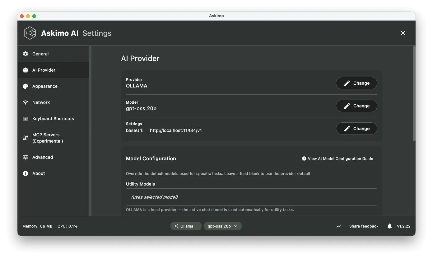Click the AI Provider page heading
The image size is (433, 259).
(140, 59)
